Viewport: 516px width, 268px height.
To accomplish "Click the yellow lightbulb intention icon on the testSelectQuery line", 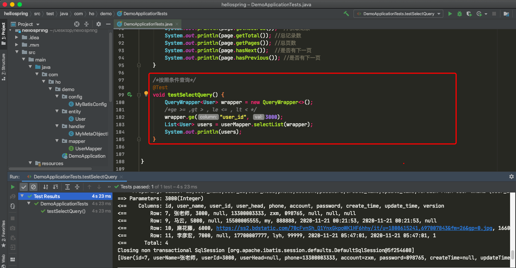I will click(146, 94).
